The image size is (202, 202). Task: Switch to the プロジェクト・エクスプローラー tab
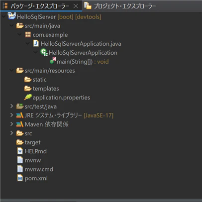coord(120,6)
